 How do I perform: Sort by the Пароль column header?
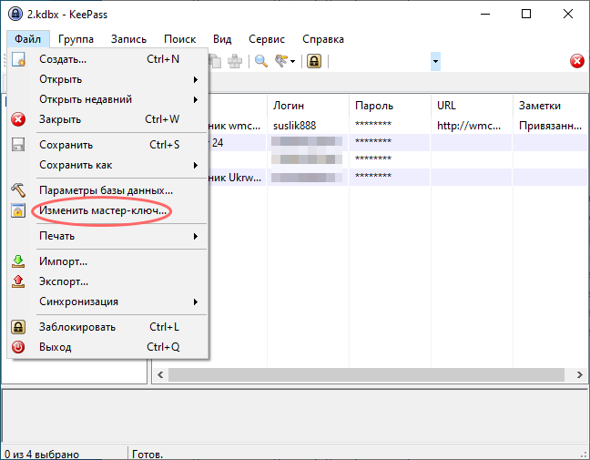390,106
